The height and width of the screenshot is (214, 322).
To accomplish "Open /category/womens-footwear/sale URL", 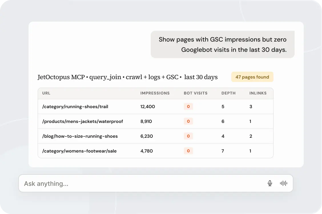I will pos(79,151).
